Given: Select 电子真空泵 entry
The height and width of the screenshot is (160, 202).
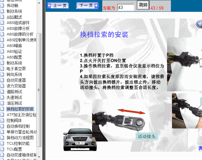Looking at the screenshot, I should pyautogui.click(x=16, y=69).
